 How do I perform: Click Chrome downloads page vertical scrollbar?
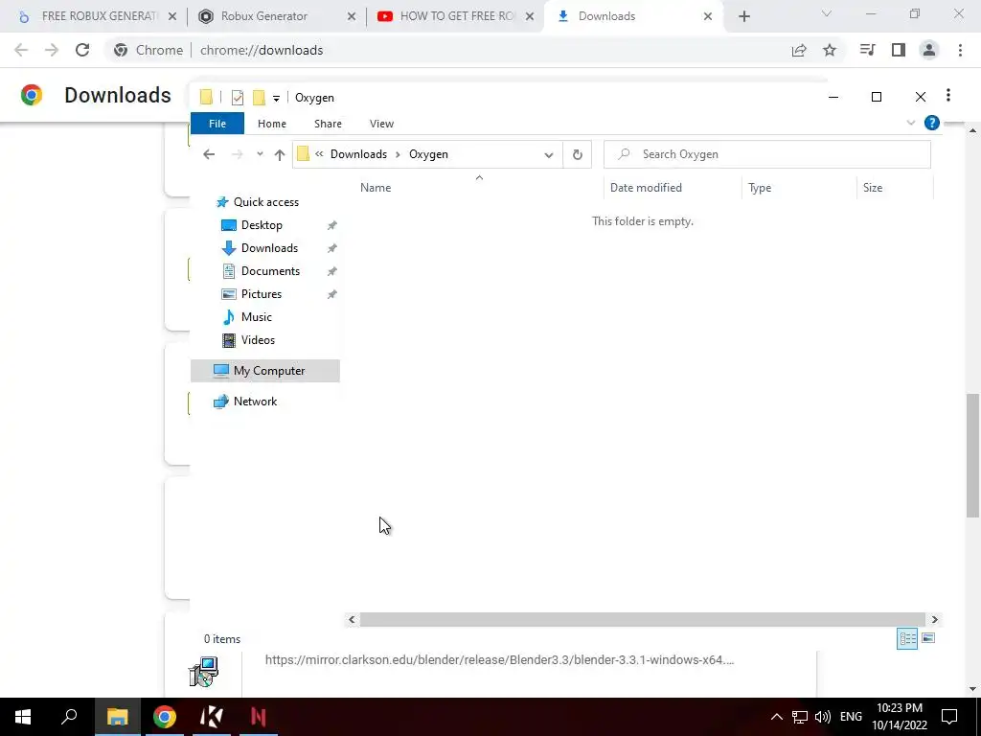click(x=972, y=455)
